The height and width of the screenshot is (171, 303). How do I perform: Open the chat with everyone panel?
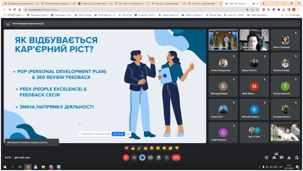coord(281,158)
